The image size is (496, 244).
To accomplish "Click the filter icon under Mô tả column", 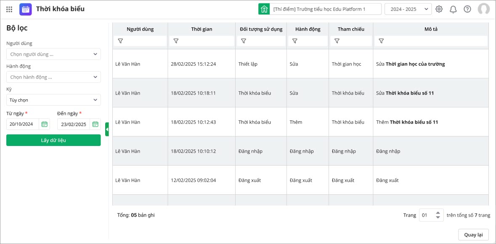I will [x=381, y=41].
